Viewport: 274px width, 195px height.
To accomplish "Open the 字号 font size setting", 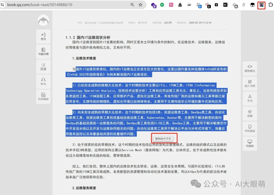I will [250, 99].
